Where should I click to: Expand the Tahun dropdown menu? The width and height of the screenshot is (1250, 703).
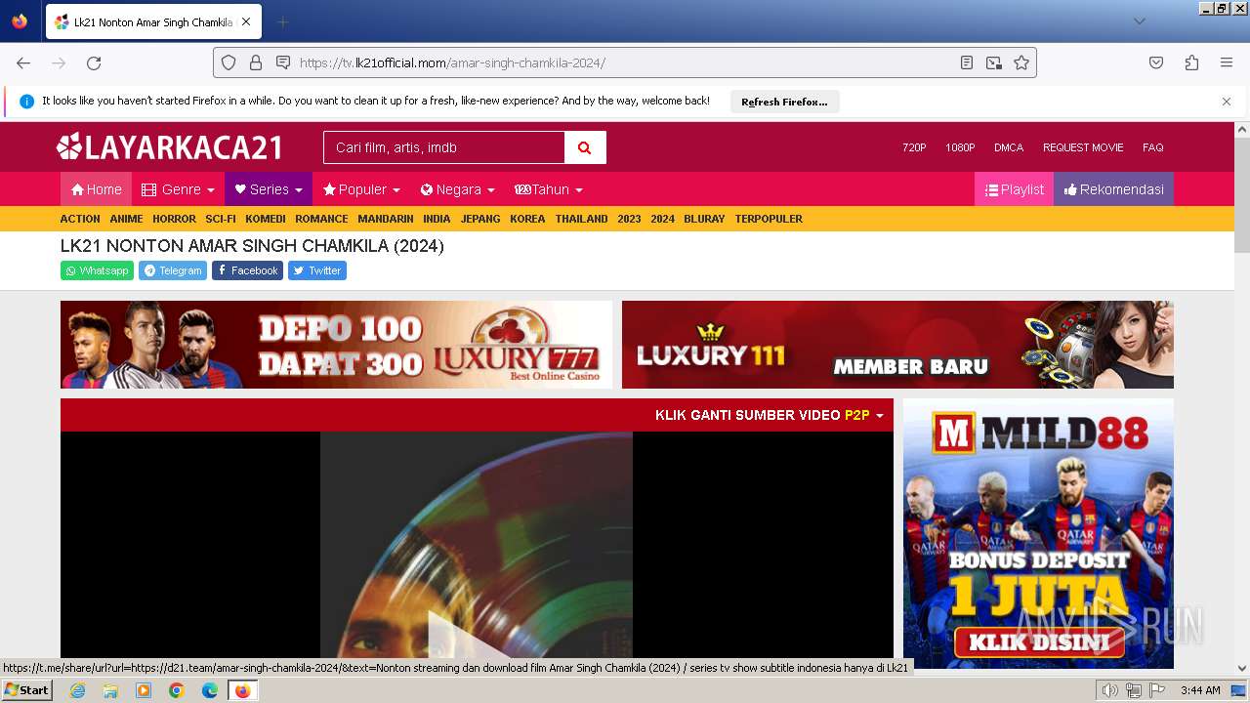point(549,189)
